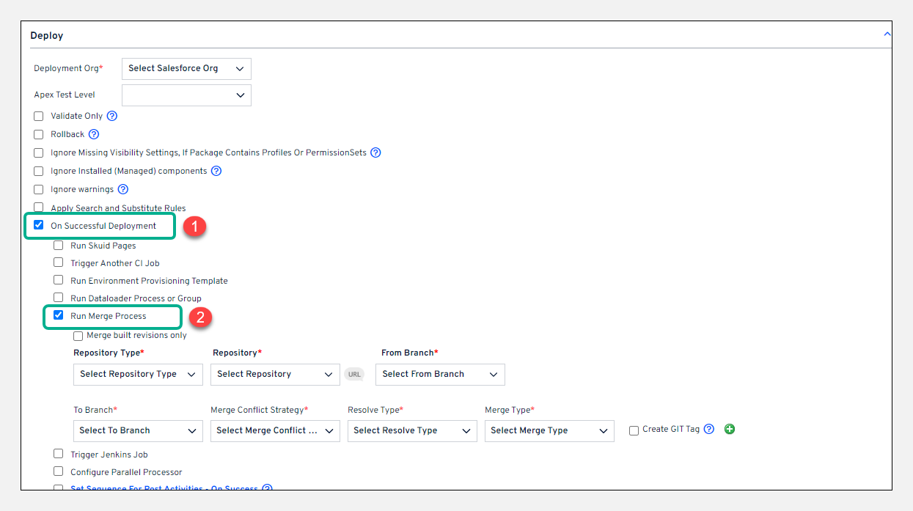Click help icon beside Rollback
This screenshot has height=511, width=913.
pyautogui.click(x=94, y=134)
